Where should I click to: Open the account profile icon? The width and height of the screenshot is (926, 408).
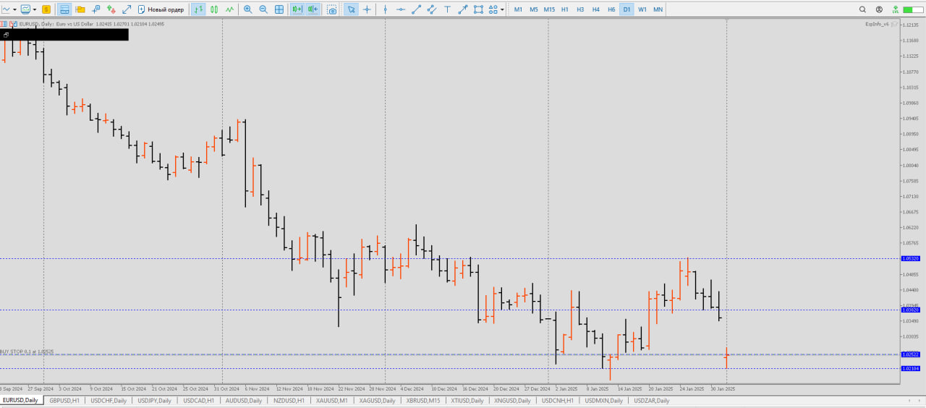pos(879,9)
